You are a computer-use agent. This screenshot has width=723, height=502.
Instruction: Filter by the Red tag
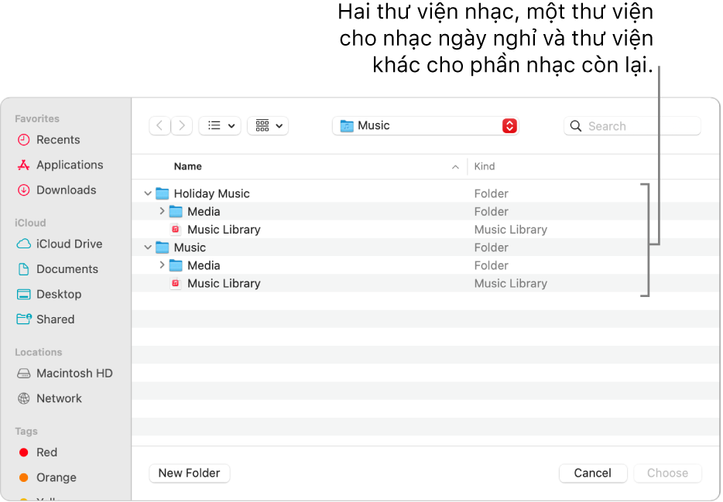(38, 452)
